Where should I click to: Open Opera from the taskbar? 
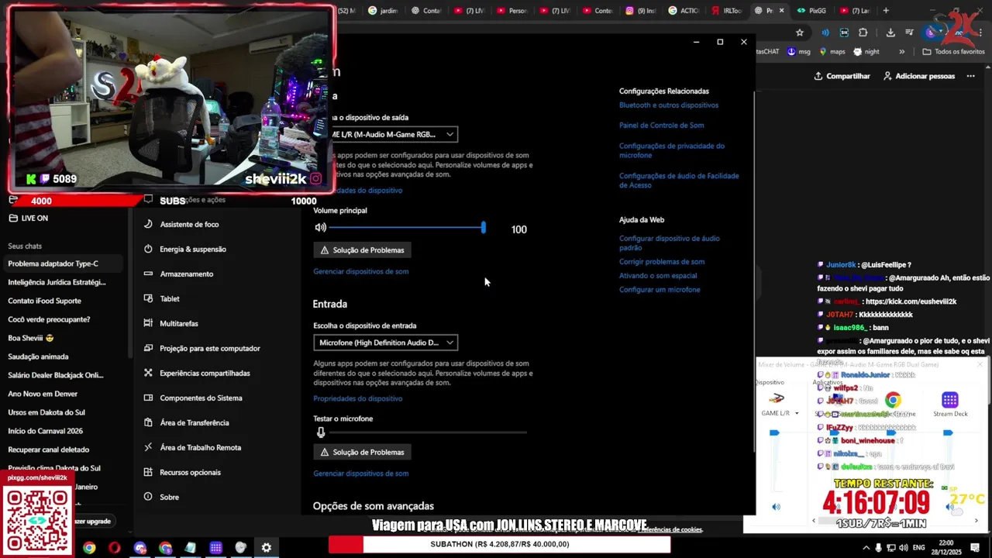coord(115,548)
